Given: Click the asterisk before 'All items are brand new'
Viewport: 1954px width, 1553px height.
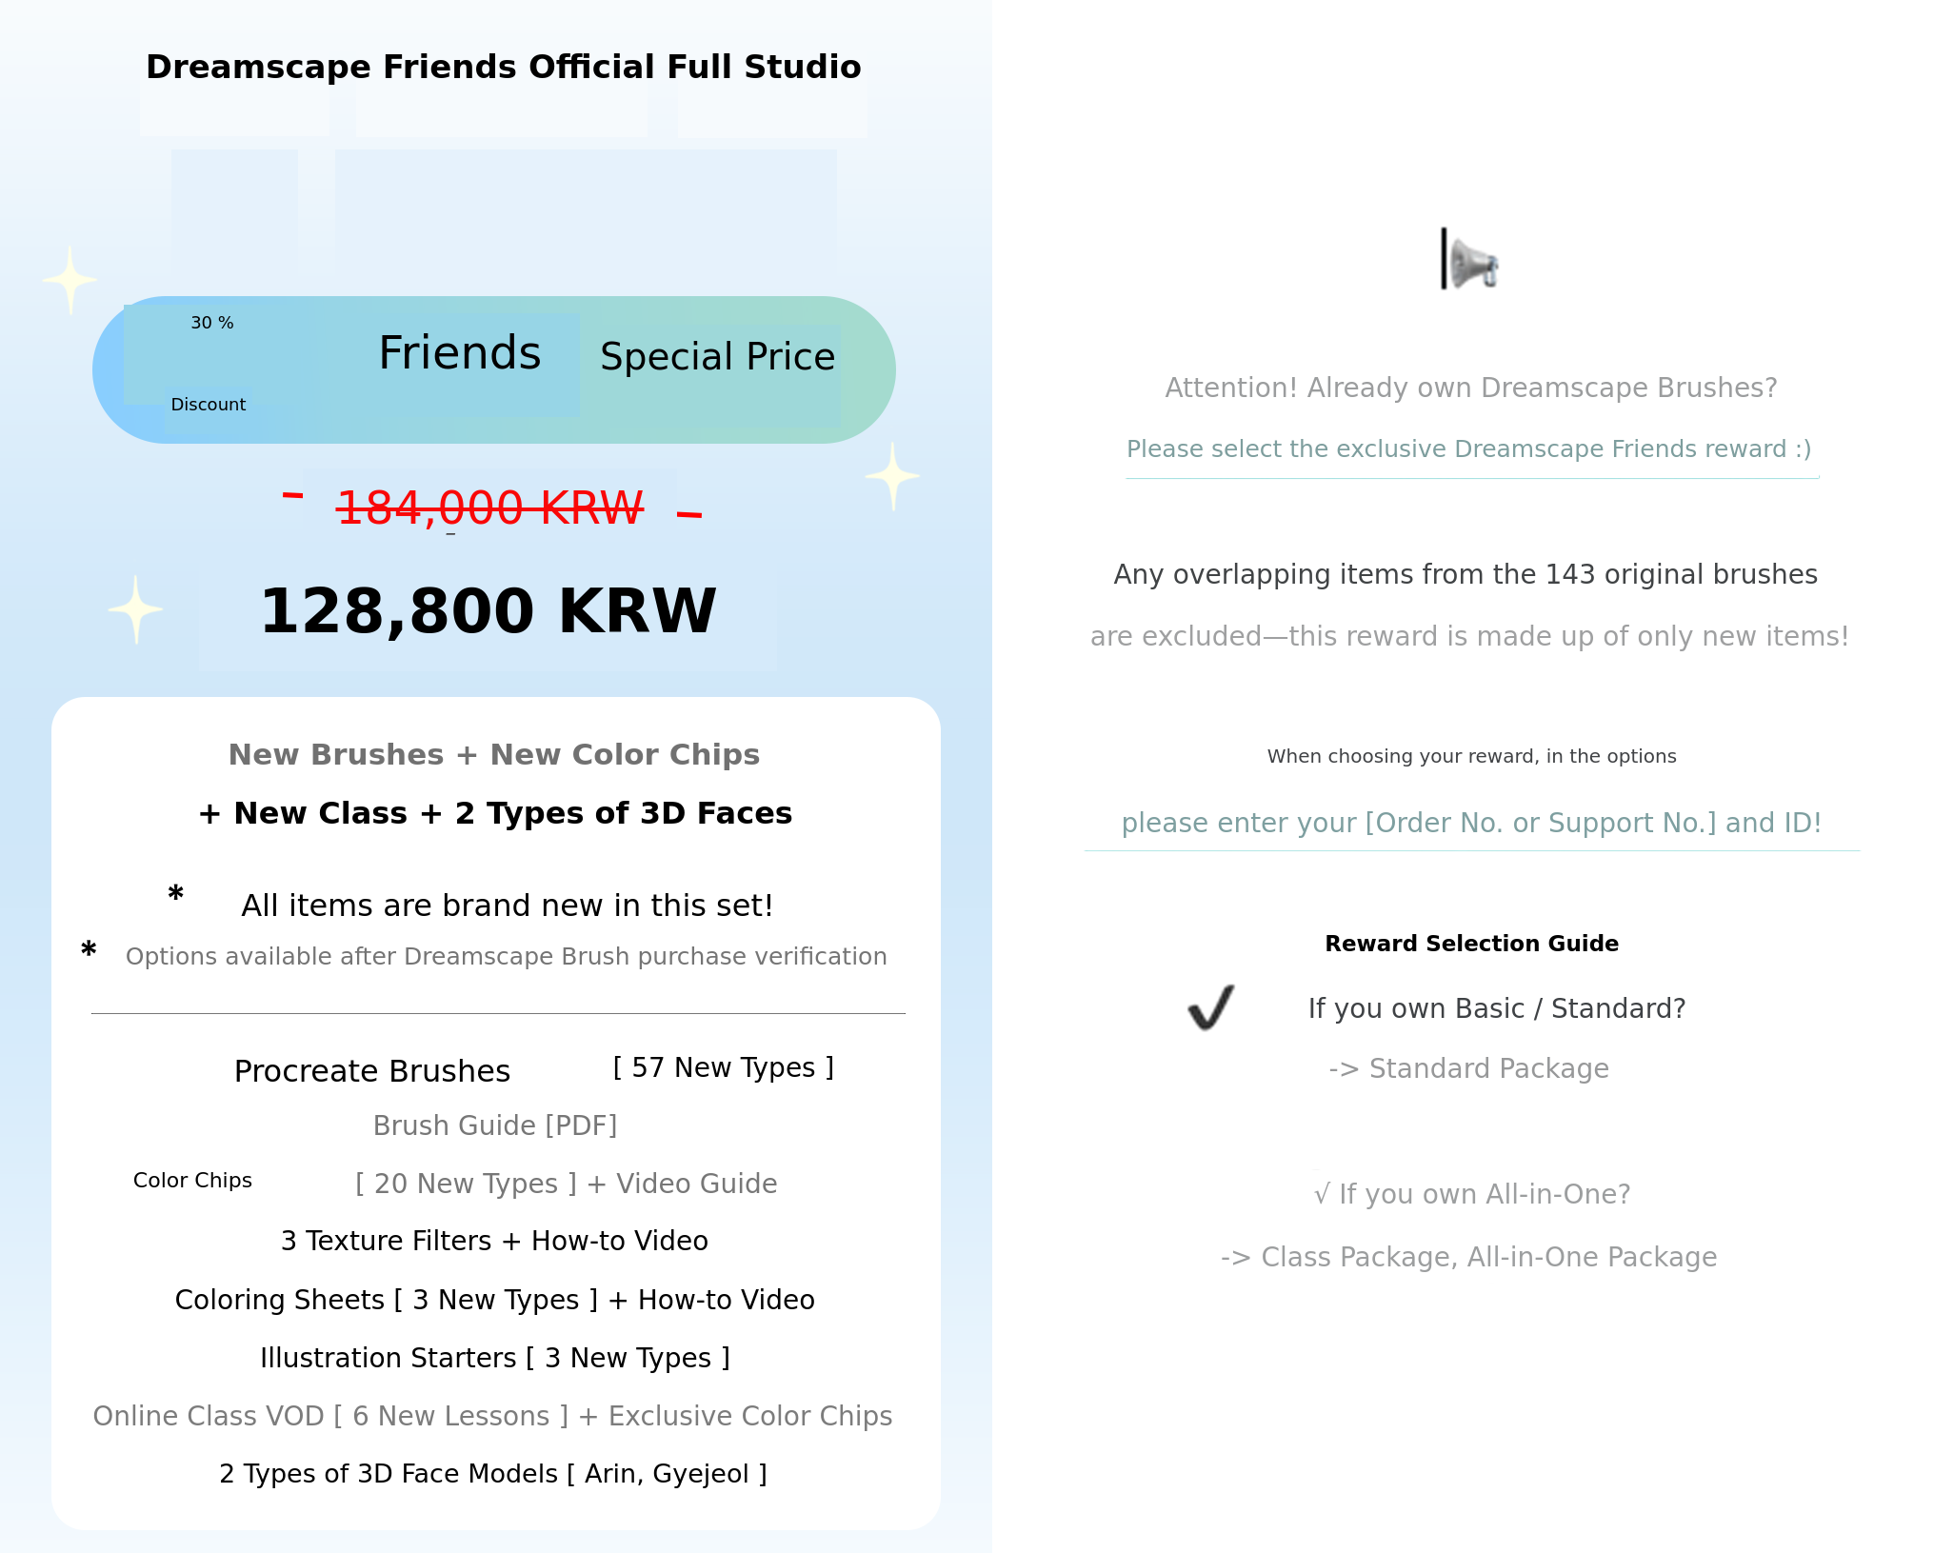Looking at the screenshot, I should click(x=175, y=895).
